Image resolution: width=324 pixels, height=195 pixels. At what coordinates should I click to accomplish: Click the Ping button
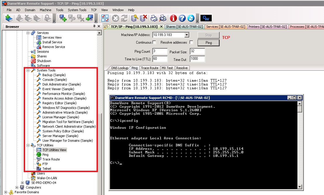click(x=208, y=43)
